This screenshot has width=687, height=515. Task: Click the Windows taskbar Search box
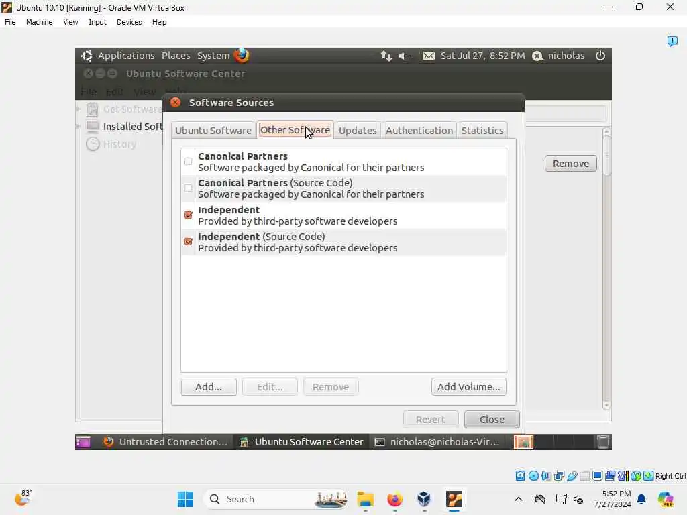pos(276,499)
